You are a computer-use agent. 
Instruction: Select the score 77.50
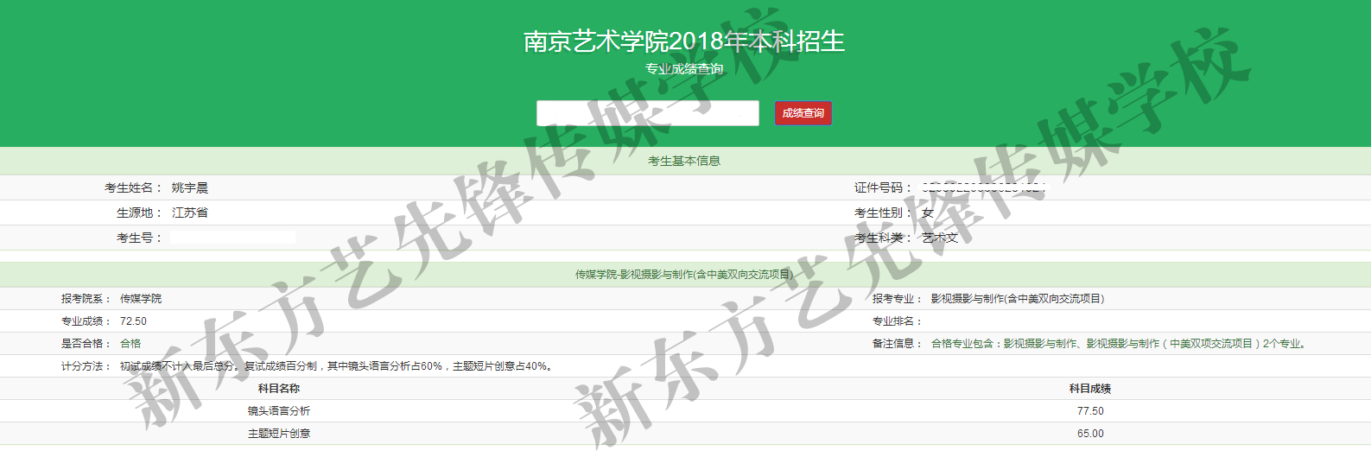point(1090,411)
